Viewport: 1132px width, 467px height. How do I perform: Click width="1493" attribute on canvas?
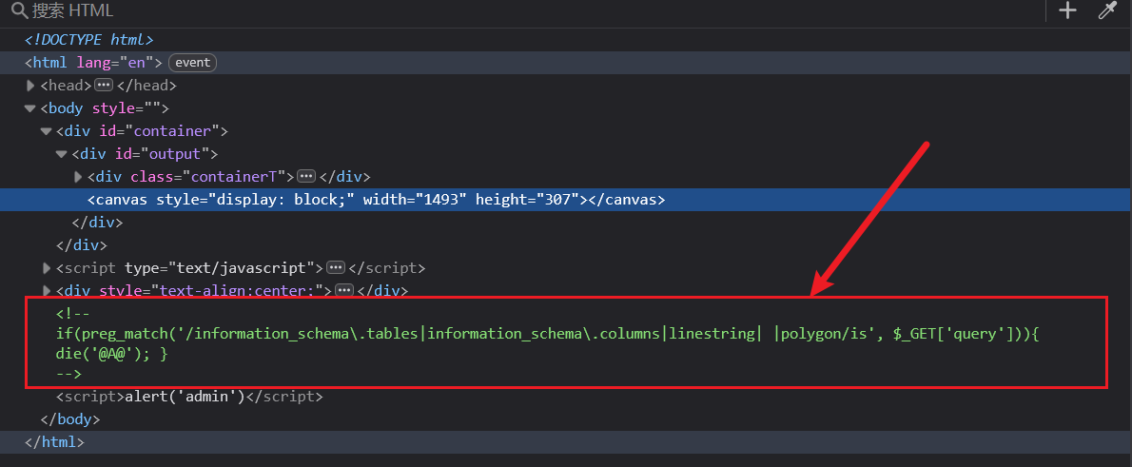[415, 200]
